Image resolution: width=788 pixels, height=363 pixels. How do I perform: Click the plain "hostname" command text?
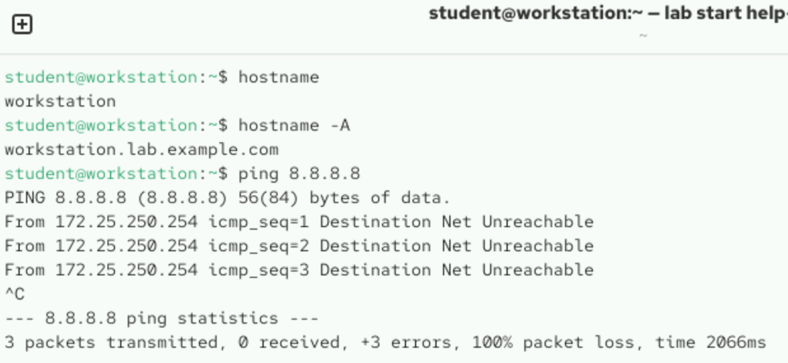278,77
